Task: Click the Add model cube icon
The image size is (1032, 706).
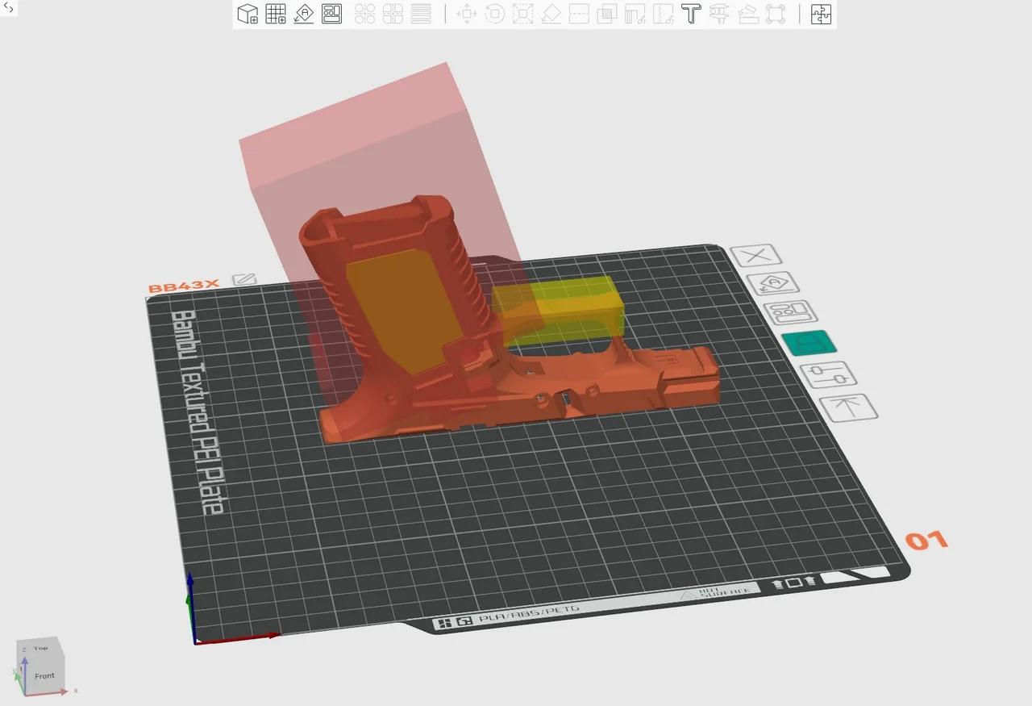Action: coord(248,14)
